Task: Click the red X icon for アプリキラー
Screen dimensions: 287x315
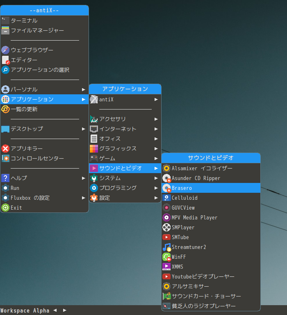Action: point(5,148)
